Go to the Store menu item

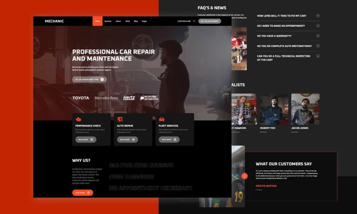tap(128, 21)
